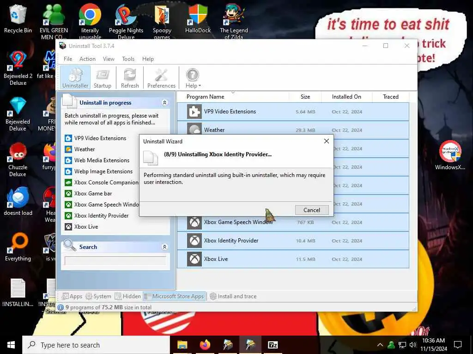The image size is (473, 354).
Task: Select Xbox Game Speech Window icon in list
Action: (194, 223)
